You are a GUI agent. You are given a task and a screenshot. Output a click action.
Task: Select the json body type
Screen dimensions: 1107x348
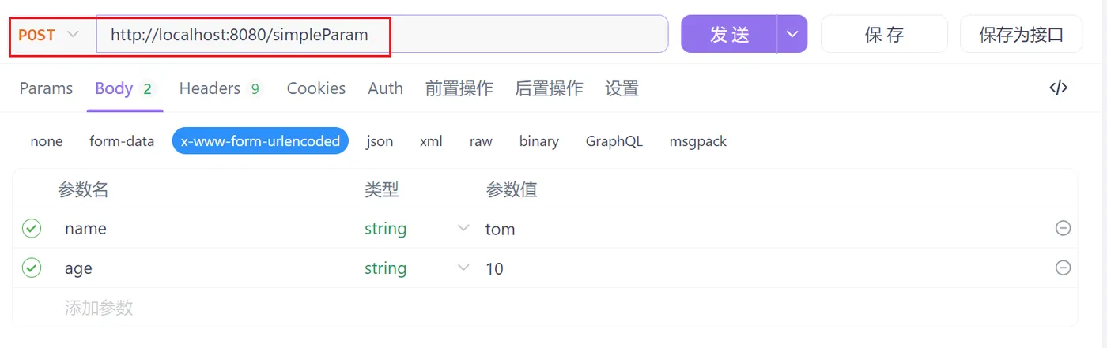point(380,141)
